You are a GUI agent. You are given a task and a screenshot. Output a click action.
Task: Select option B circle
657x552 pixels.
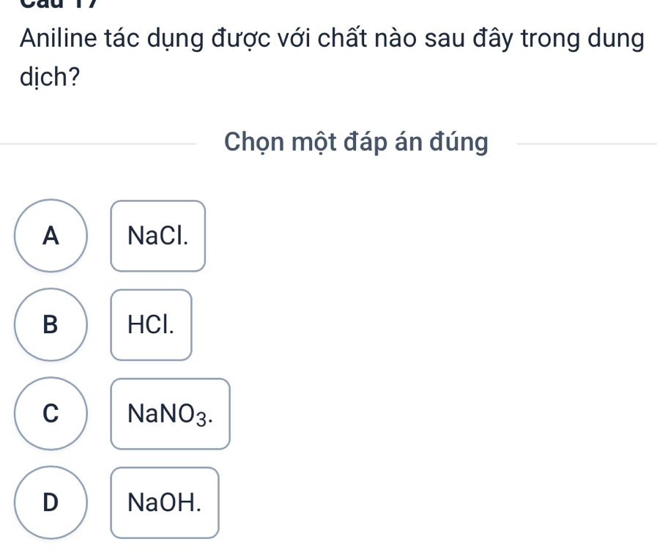50,325
